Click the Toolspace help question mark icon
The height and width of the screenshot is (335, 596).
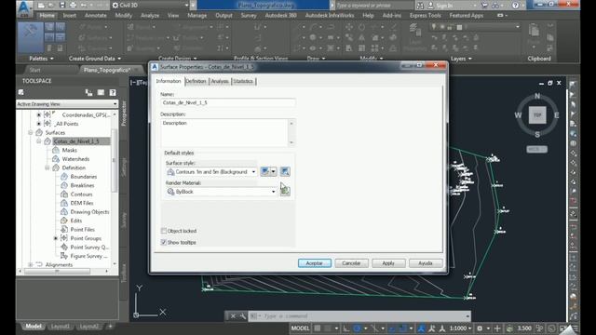pos(113,92)
